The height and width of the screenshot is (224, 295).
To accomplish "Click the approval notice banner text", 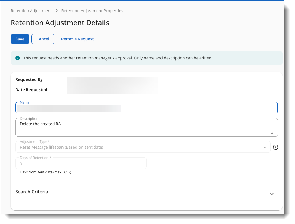I will (x=118, y=58).
